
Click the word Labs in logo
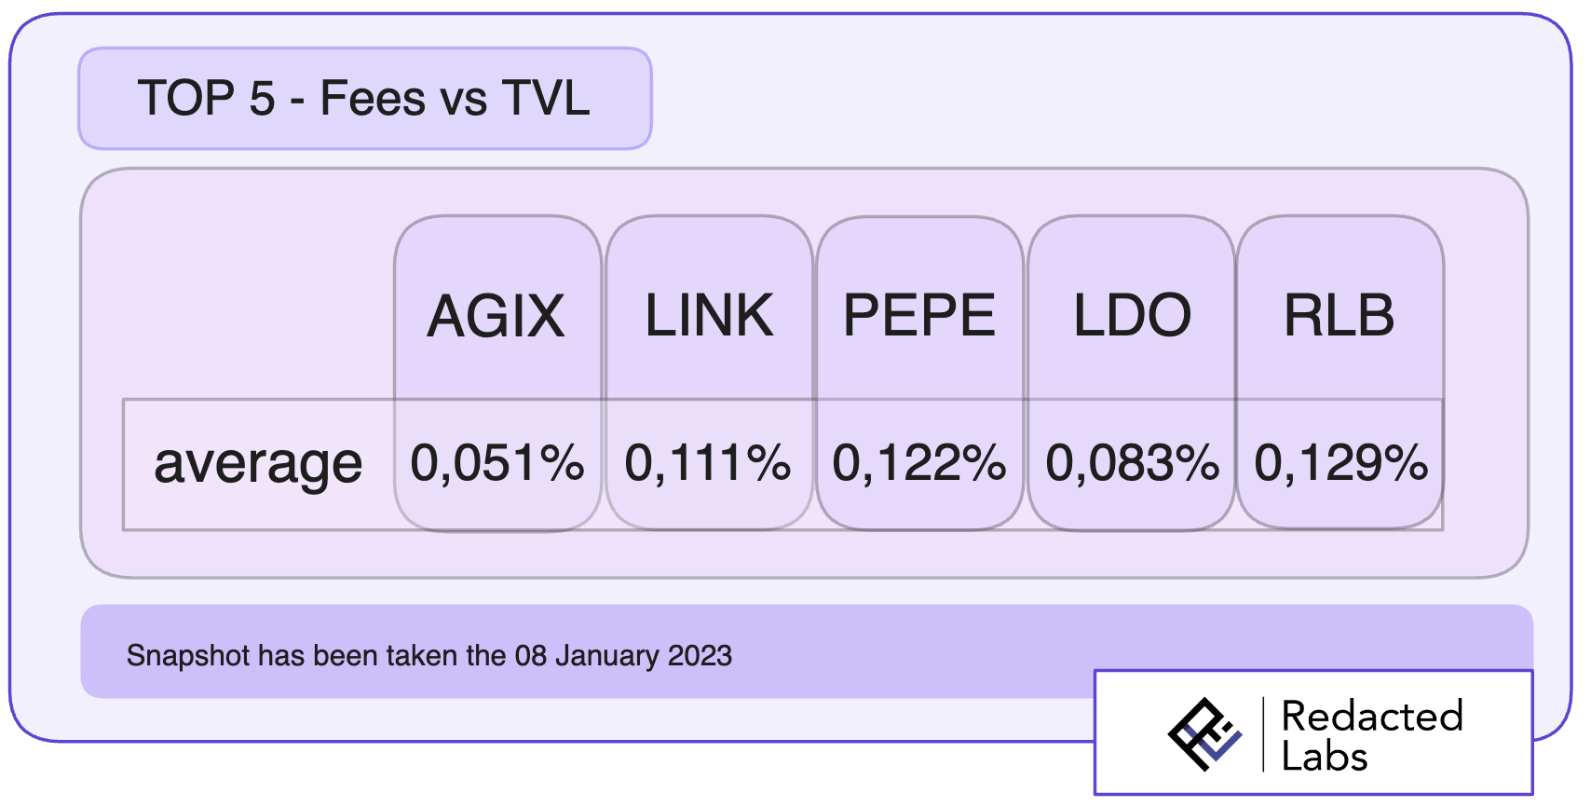point(1325,756)
